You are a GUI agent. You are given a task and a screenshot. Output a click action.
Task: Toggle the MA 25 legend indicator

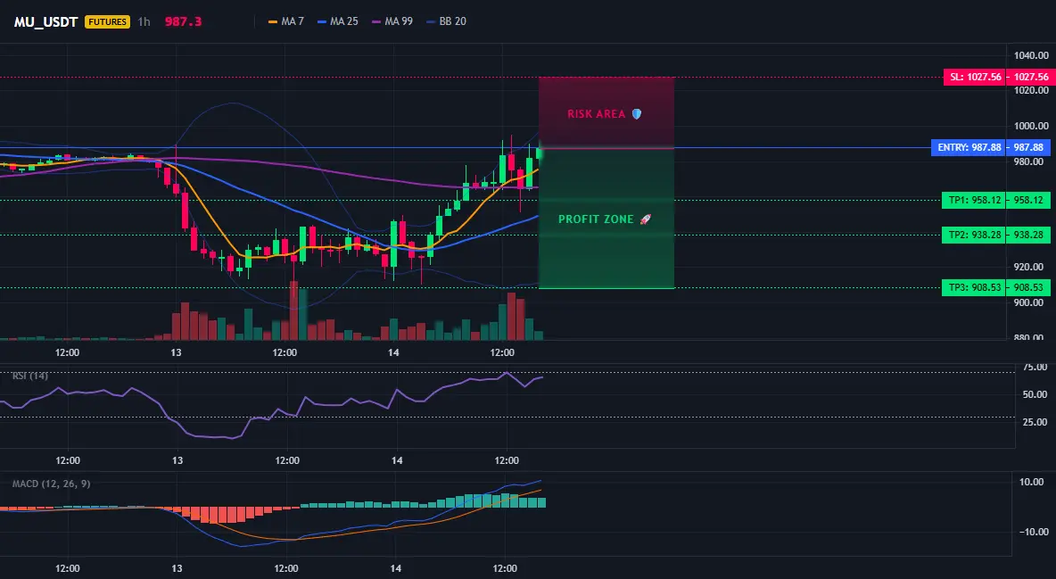pyautogui.click(x=338, y=21)
